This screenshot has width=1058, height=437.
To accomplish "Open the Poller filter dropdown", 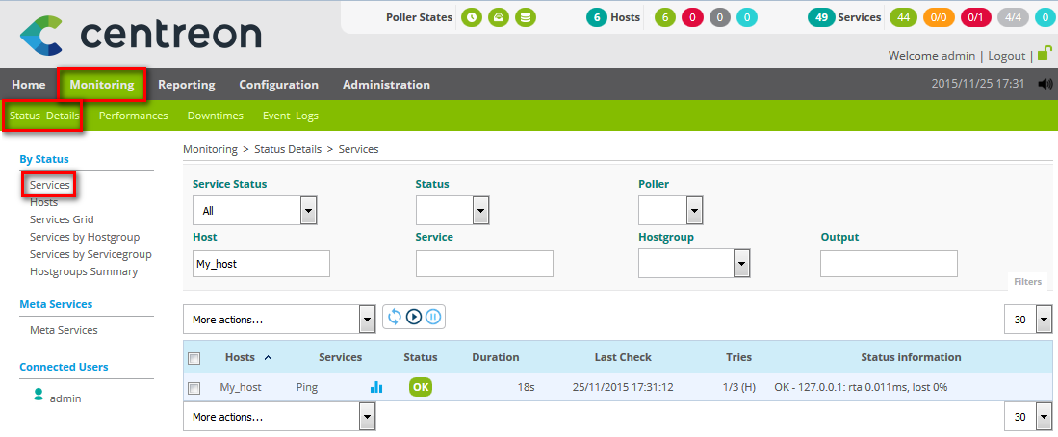I will (x=671, y=211).
